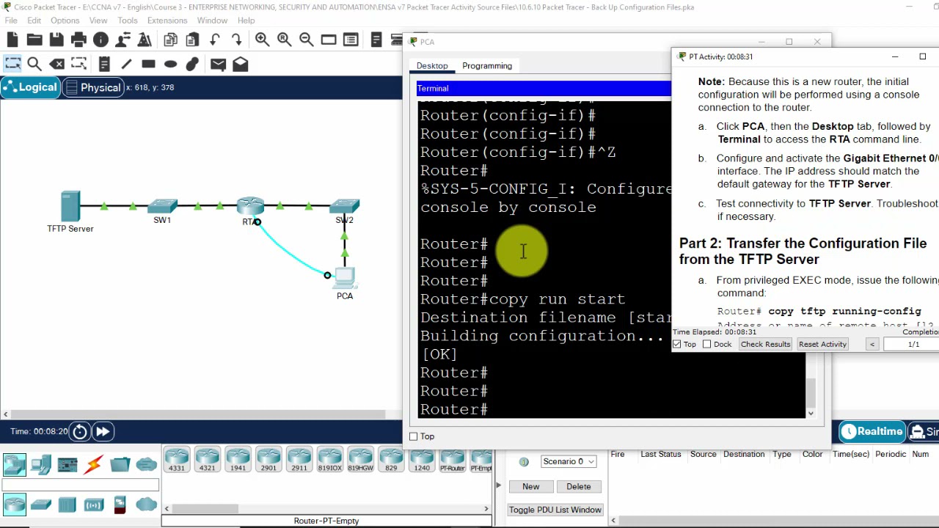Viewport: 939px width, 528px height.
Task: Open the drawing palette rectangle icon
Action: (329, 40)
